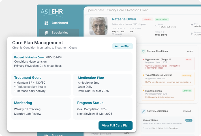The height and width of the screenshot is (136, 201).
Task: Go to Specialities breadcrumb
Action: click(x=95, y=10)
